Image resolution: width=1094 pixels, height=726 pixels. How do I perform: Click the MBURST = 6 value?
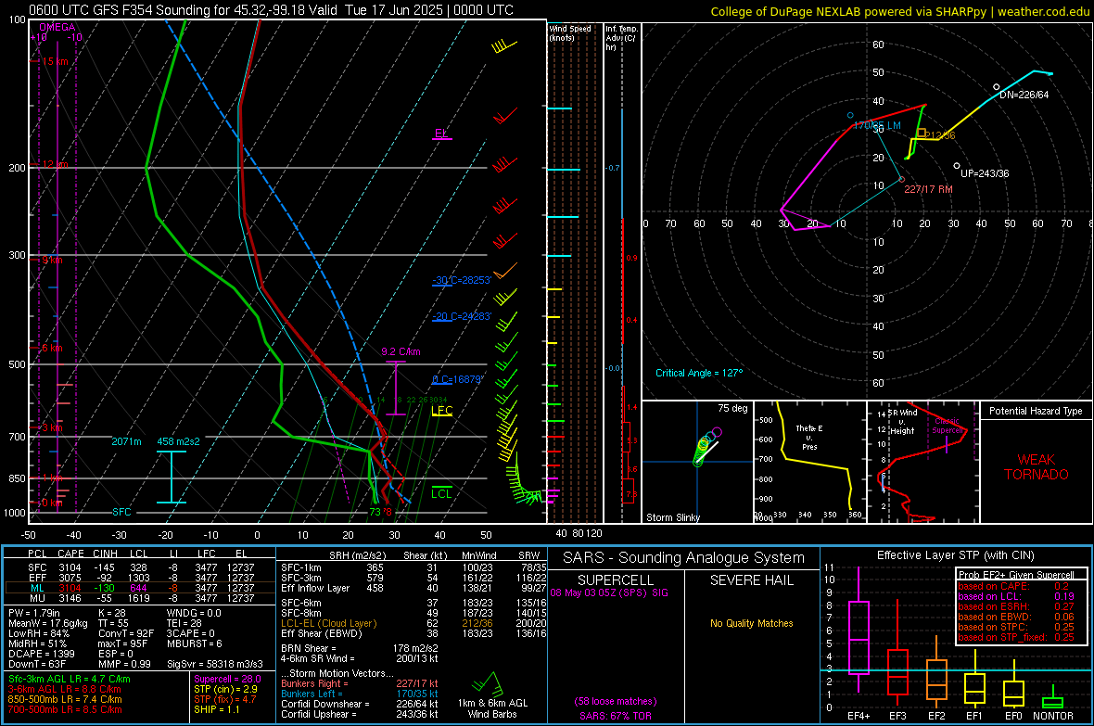pyautogui.click(x=195, y=643)
